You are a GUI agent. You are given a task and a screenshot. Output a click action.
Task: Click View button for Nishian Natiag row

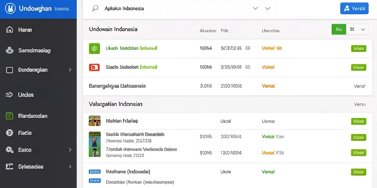pos(359,121)
